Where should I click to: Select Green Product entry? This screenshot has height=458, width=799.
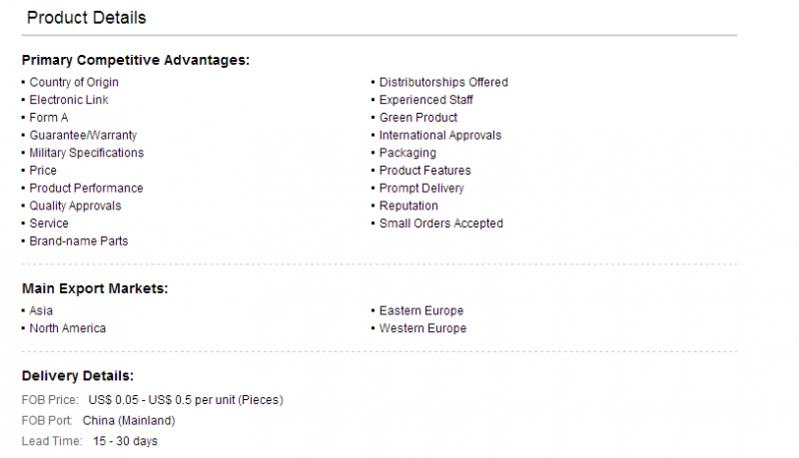418,118
